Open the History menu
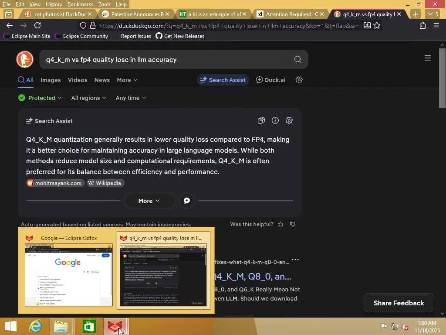The width and height of the screenshot is (446, 335). point(54,4)
